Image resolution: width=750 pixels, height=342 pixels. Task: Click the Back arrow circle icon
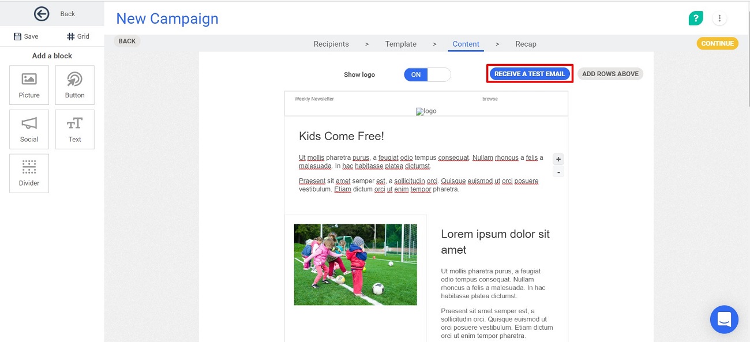coord(42,14)
